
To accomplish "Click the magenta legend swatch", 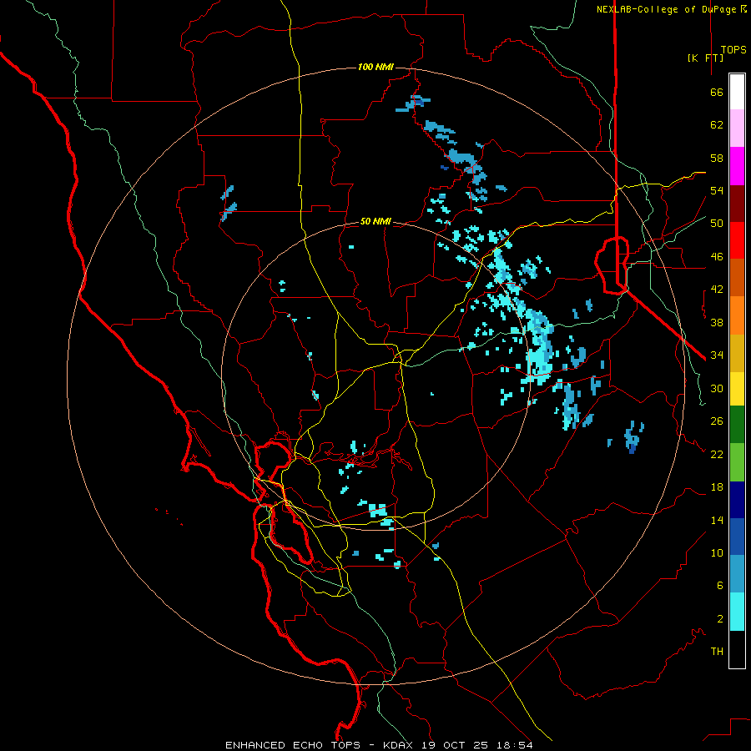I will (737, 166).
